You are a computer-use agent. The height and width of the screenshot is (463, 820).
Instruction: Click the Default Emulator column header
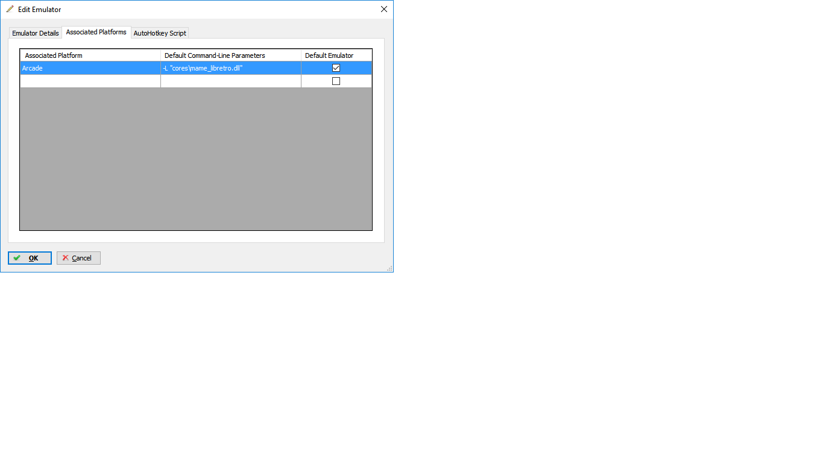tap(336, 55)
